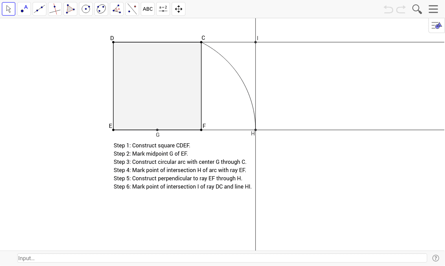Select point H on the construction

tap(255, 130)
